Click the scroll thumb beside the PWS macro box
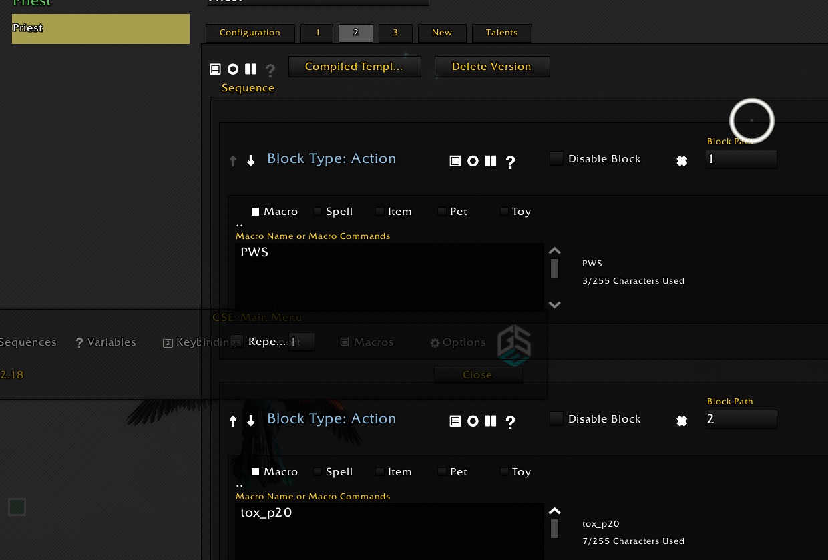This screenshot has width=828, height=560. (554, 268)
